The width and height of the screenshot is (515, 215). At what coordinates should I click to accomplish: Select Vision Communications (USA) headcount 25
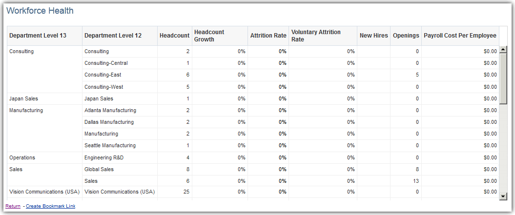[175, 192]
